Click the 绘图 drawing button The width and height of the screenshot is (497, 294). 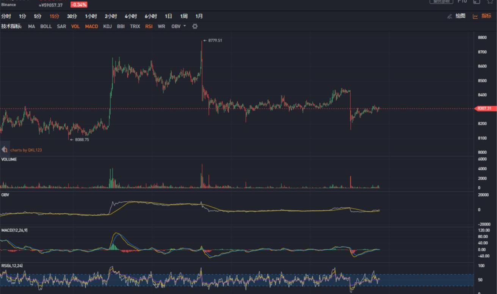coord(460,16)
